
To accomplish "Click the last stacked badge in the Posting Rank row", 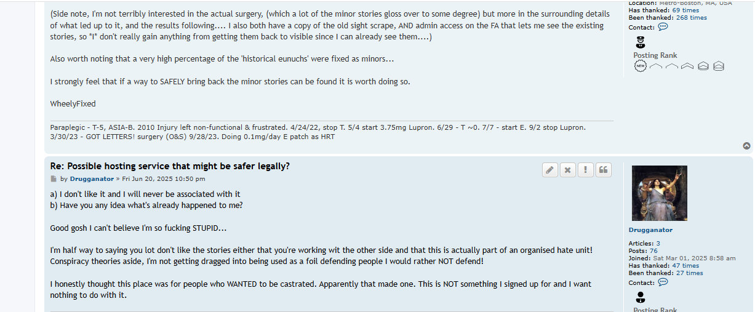I will 719,66.
